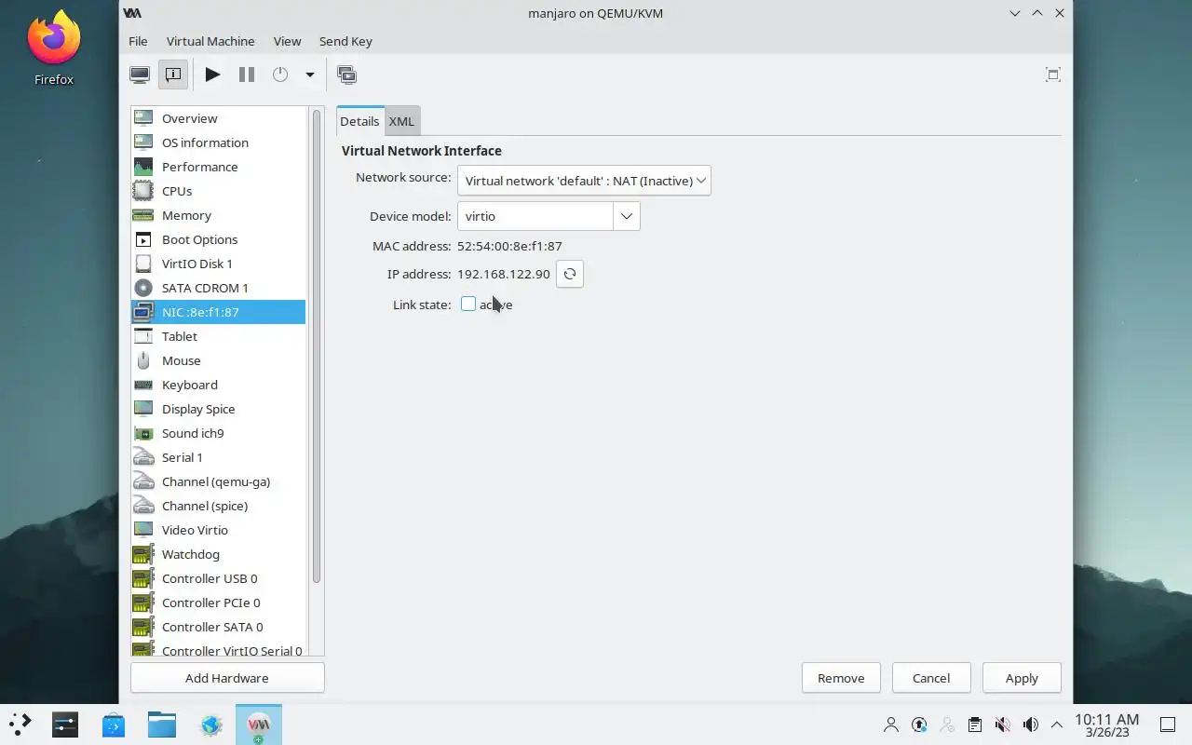Screen dimensions: 1192x745
Task: Select VirtIO Disk 1 entry
Action: coord(218,264)
